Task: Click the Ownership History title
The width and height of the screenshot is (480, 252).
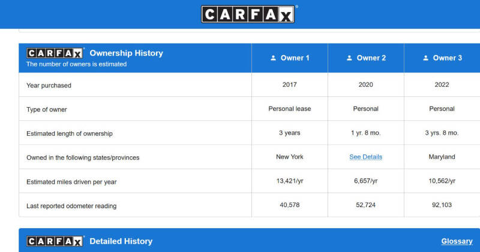Action: tap(127, 53)
